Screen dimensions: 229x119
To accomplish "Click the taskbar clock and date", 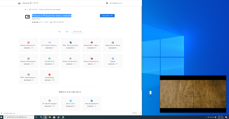I will tap(220, 117).
